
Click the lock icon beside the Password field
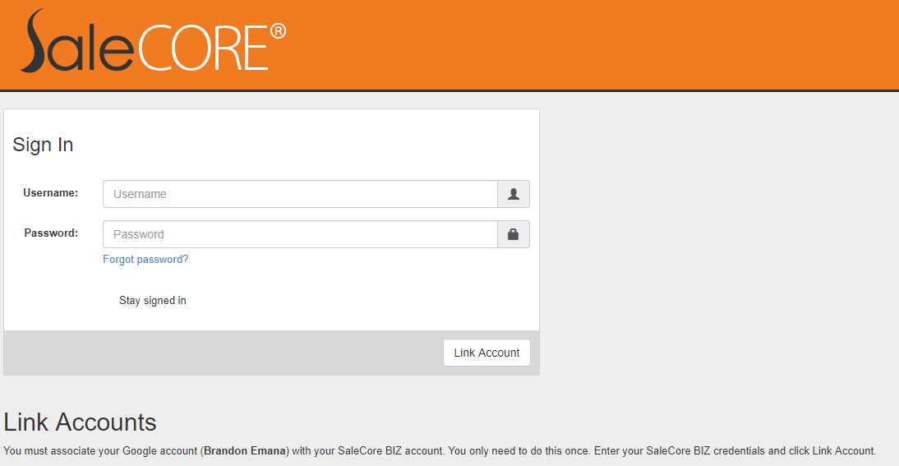pyautogui.click(x=514, y=234)
